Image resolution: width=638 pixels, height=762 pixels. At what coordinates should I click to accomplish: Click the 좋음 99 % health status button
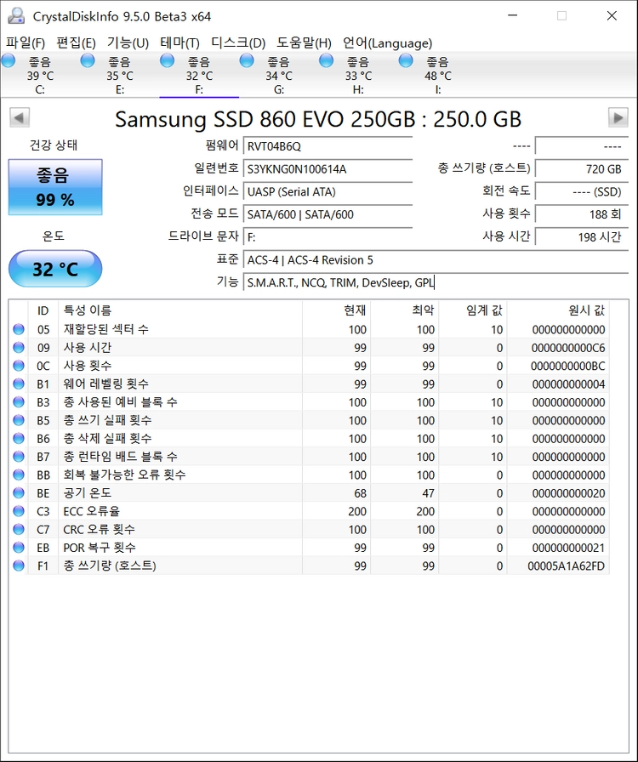pyautogui.click(x=55, y=187)
